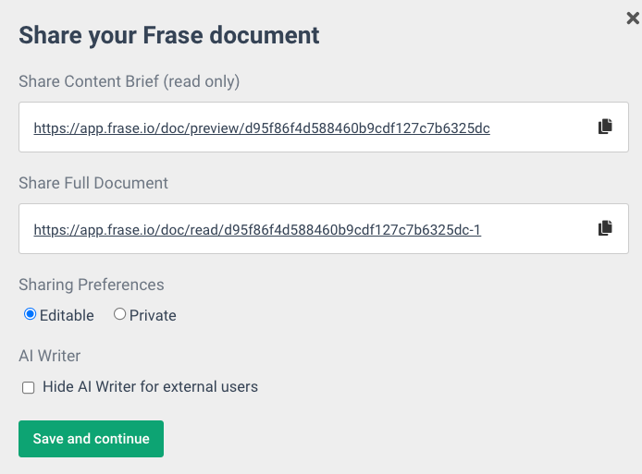642x474 pixels.
Task: Click the Share Full Document label
Action: tap(93, 183)
